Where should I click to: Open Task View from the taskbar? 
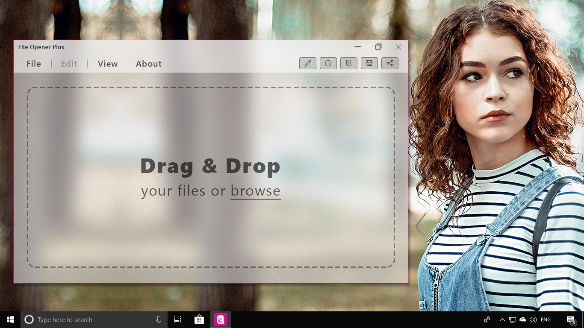[x=178, y=319]
